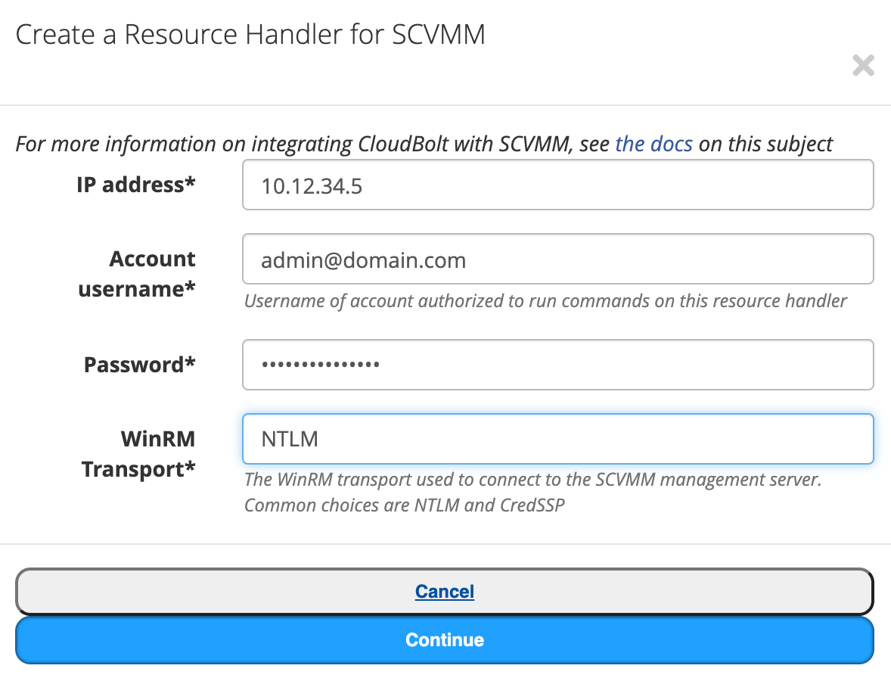Click the Account username* label
The height and width of the screenshot is (681, 891).
137,274
